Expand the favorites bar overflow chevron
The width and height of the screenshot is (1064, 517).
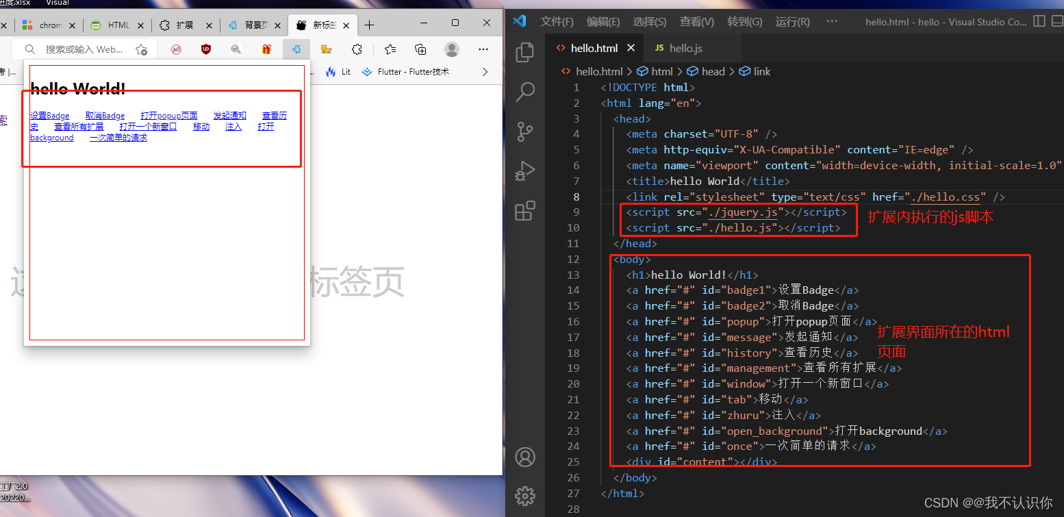[x=485, y=71]
